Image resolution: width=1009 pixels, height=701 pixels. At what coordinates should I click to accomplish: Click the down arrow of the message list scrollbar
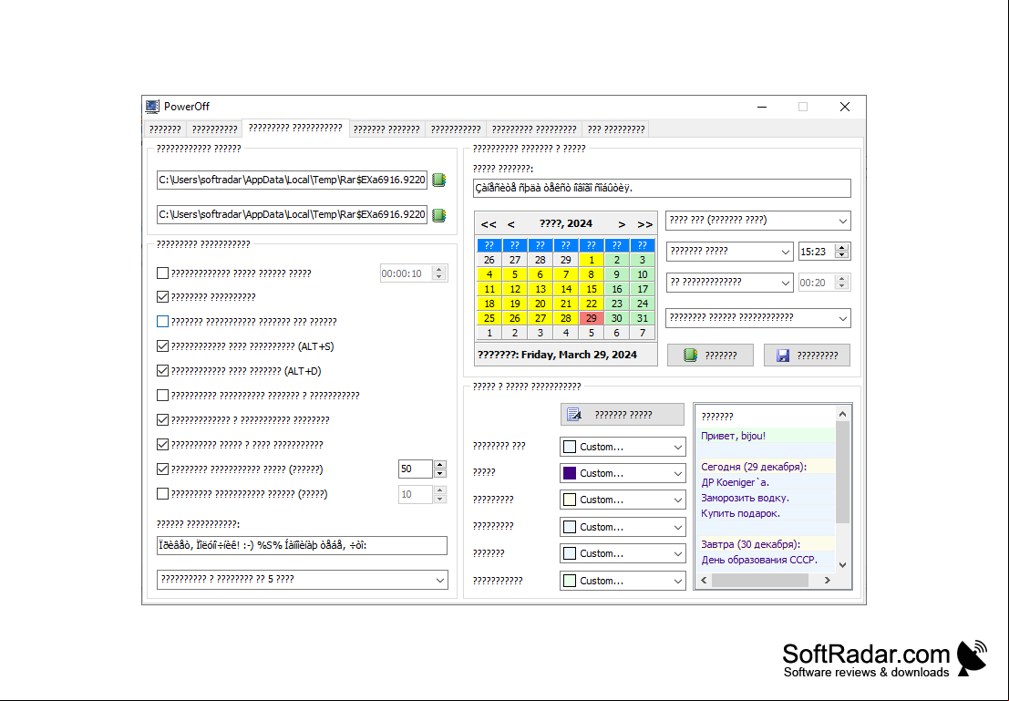click(842, 564)
